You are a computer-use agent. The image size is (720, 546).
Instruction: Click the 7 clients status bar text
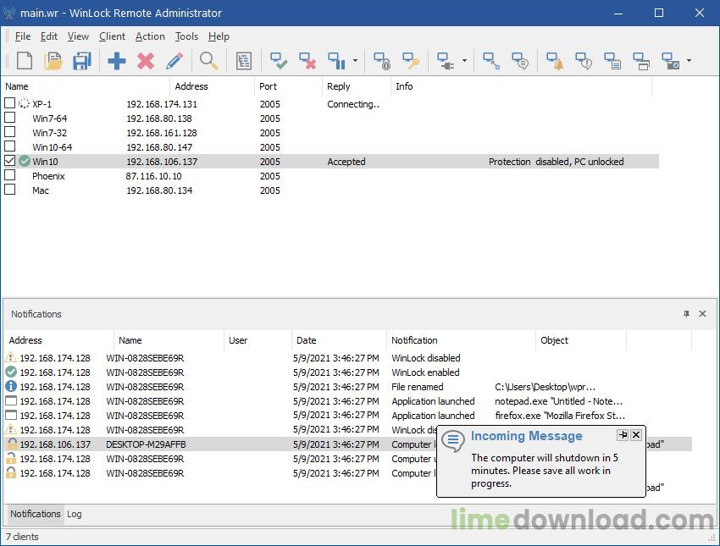pos(22,537)
